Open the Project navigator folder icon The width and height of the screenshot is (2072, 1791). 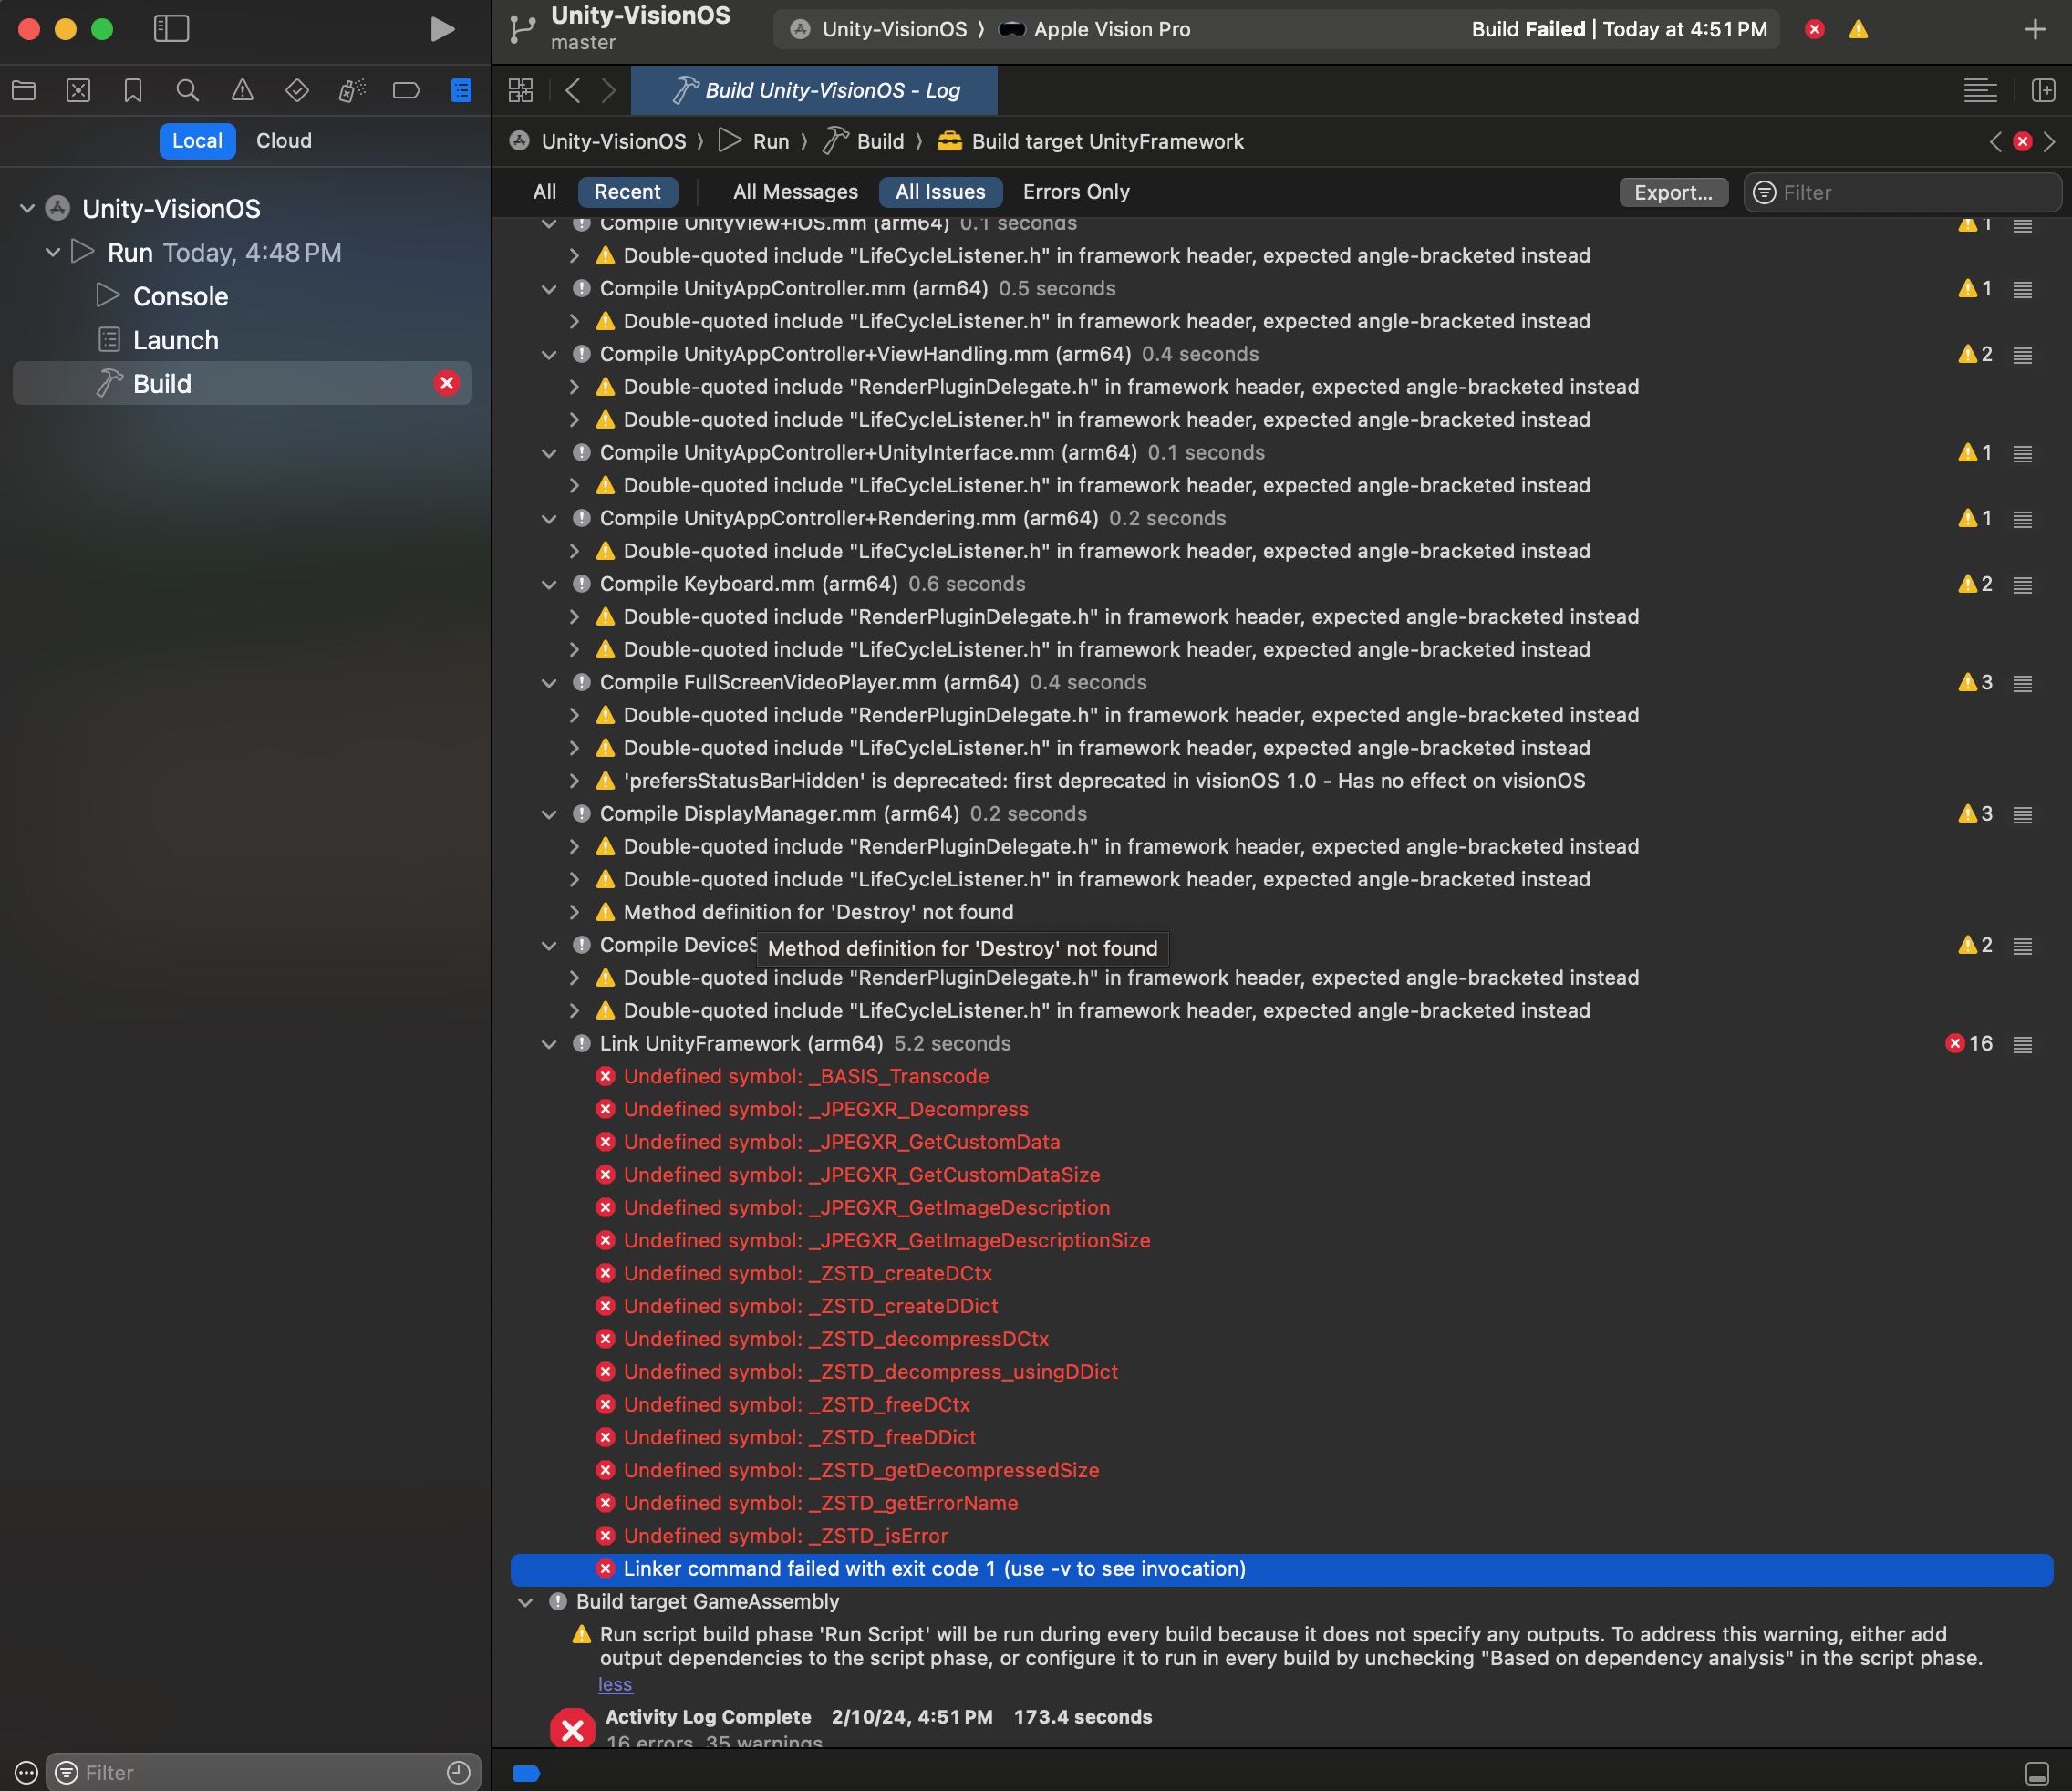[x=24, y=91]
